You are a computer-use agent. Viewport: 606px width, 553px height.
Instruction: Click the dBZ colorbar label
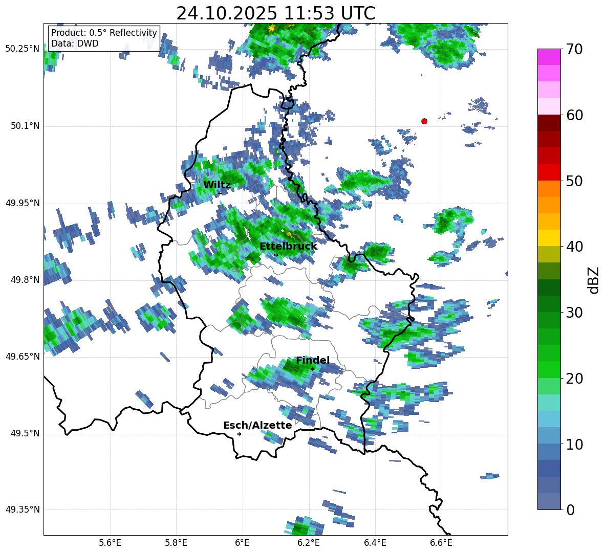click(x=594, y=280)
